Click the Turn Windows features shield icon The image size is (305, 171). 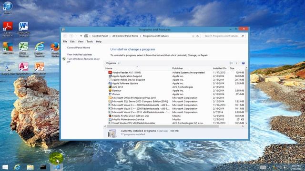[64, 59]
